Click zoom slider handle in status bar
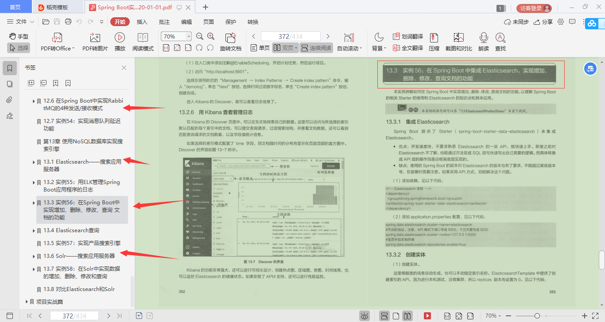Viewport: 605px width, 322px height. click(537, 316)
